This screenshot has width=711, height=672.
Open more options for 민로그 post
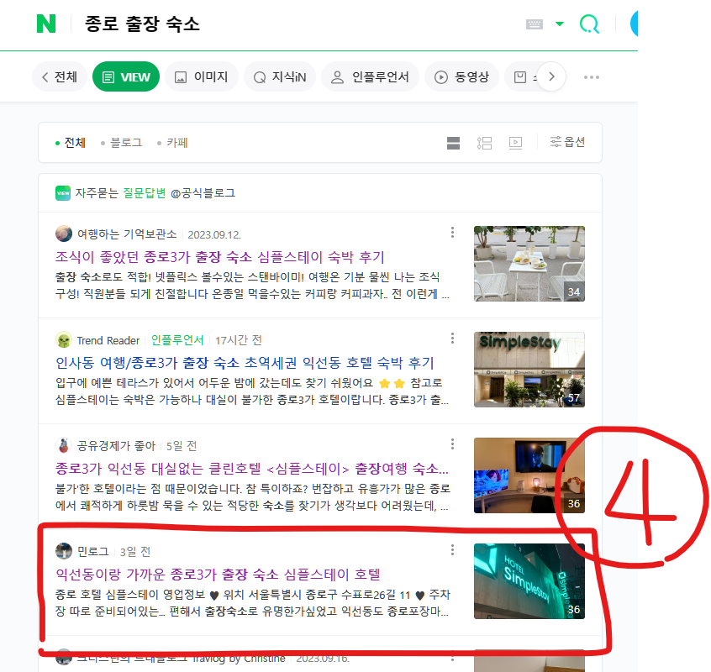(x=452, y=549)
